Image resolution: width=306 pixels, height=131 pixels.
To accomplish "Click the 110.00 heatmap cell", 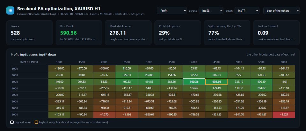I will point(127,69).
